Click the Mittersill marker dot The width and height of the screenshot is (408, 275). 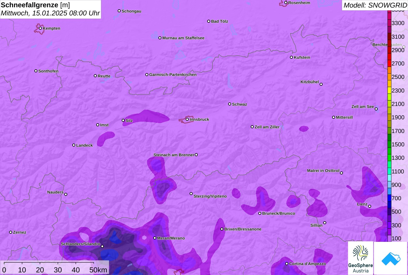click(334, 117)
